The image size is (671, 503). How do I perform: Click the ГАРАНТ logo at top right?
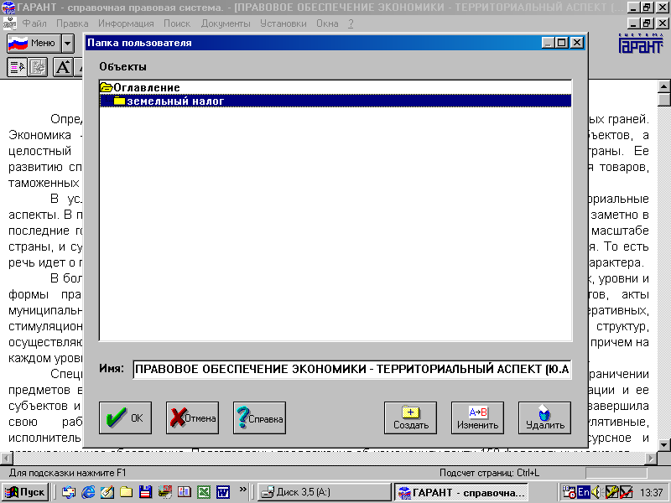[640, 44]
